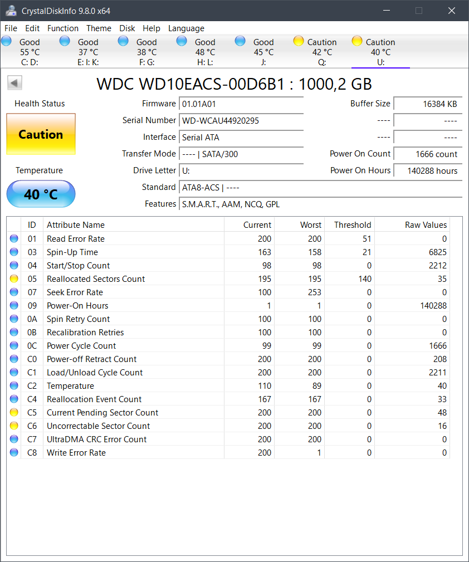This screenshot has height=562, width=469.
Task: Click status orb for Spin-Up Time
Action: (x=14, y=252)
